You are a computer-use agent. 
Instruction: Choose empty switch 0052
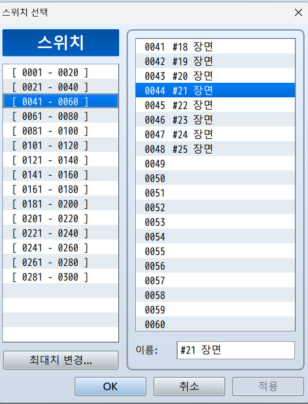[x=215, y=207]
